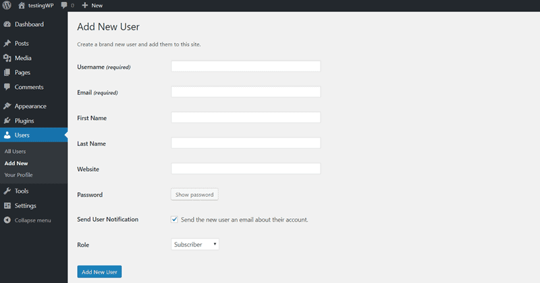Open Your Profile submenu item
540x283 pixels.
click(x=19, y=175)
